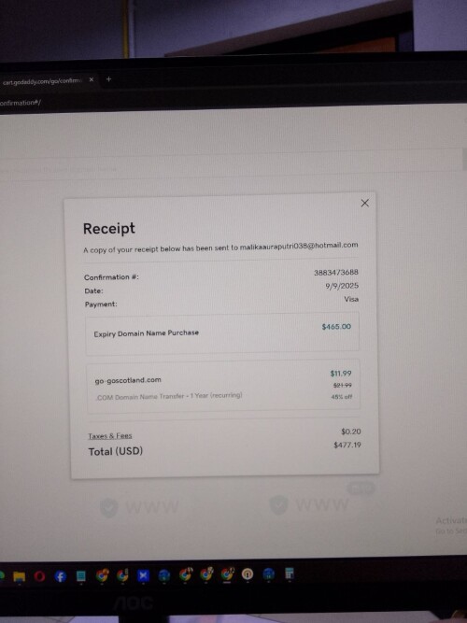Launch Opera from the taskbar
Screen dimensions: 467x623
[x=39, y=575]
